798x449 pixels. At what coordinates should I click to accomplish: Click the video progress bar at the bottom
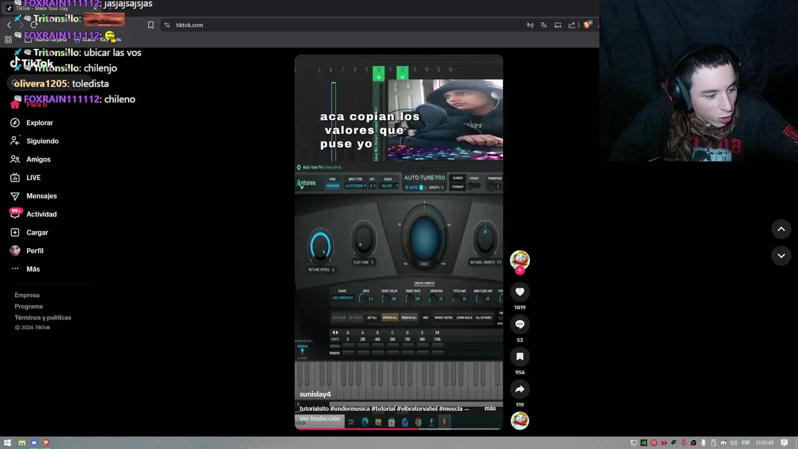tap(398, 428)
